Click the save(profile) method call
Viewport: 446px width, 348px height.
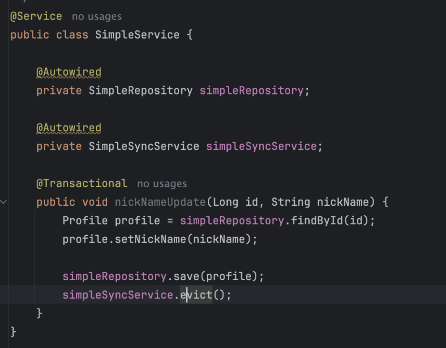pyautogui.click(x=215, y=276)
